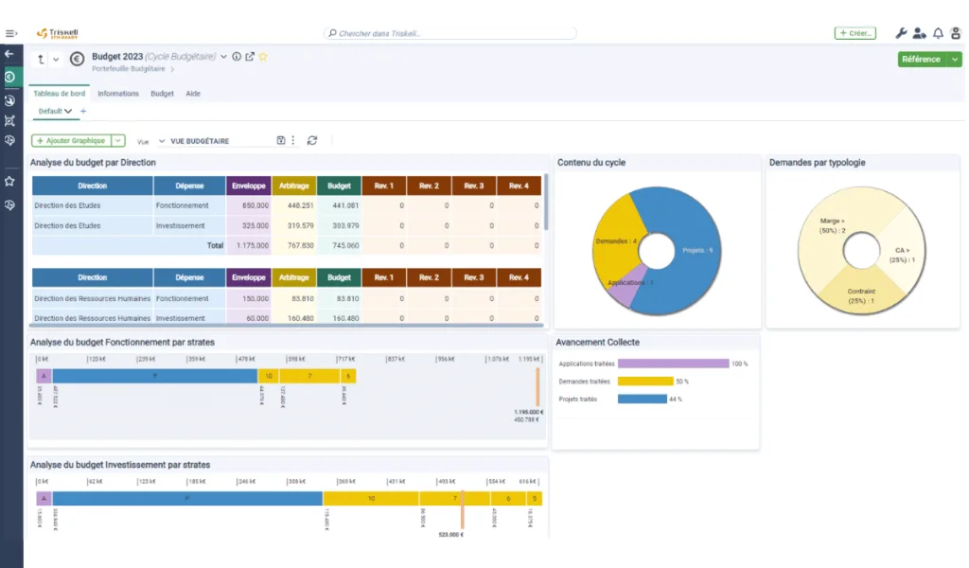969x568 pixels.
Task: Open the Ajouter Graphique dropdown arrow
Action: pyautogui.click(x=118, y=140)
